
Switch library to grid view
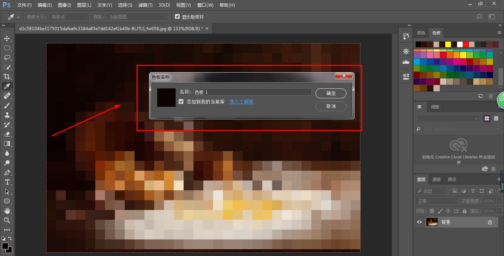(x=487, y=119)
